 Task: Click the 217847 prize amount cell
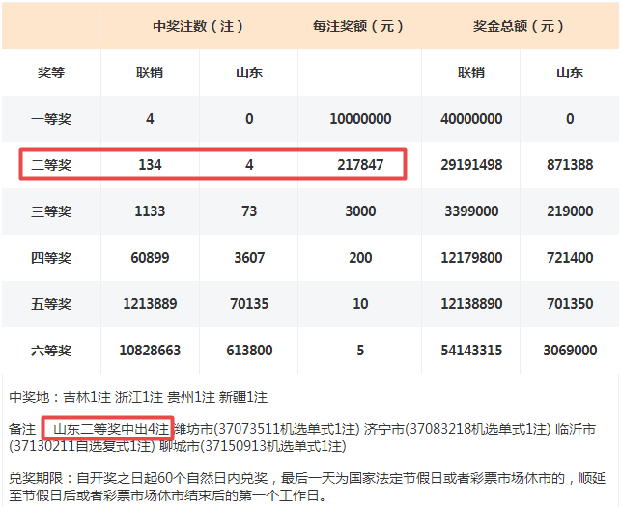click(x=360, y=165)
